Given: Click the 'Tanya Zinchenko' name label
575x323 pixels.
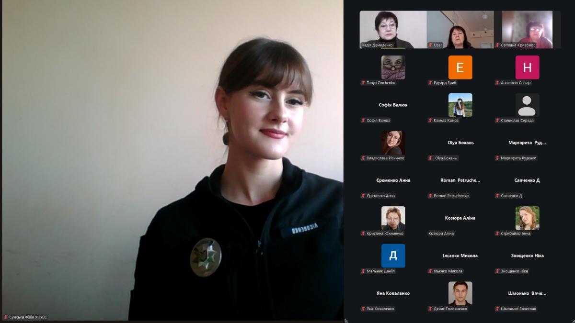Looking at the screenshot, I should click(381, 83).
